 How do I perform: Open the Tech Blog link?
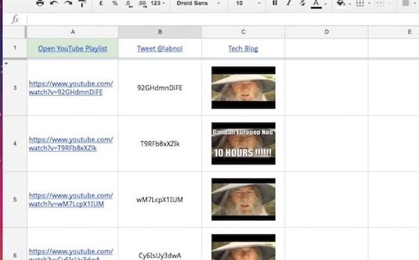(243, 49)
